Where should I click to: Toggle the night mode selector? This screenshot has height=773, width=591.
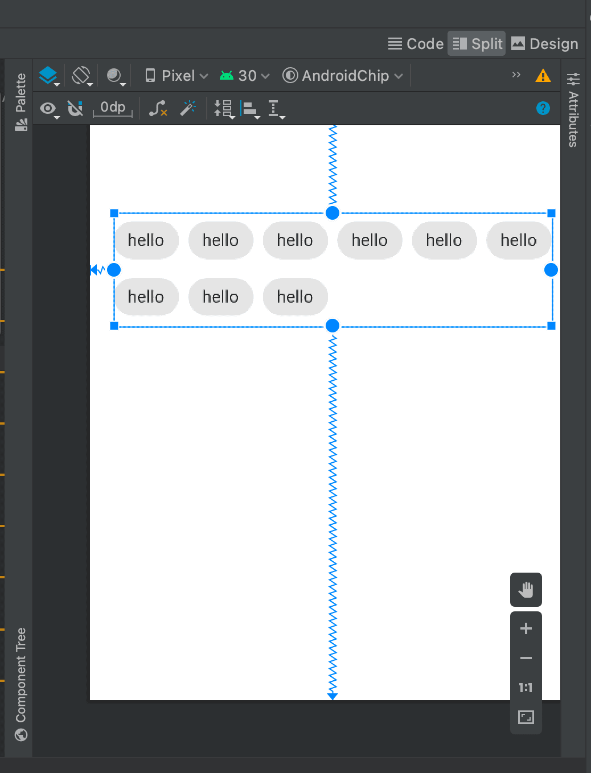[115, 76]
